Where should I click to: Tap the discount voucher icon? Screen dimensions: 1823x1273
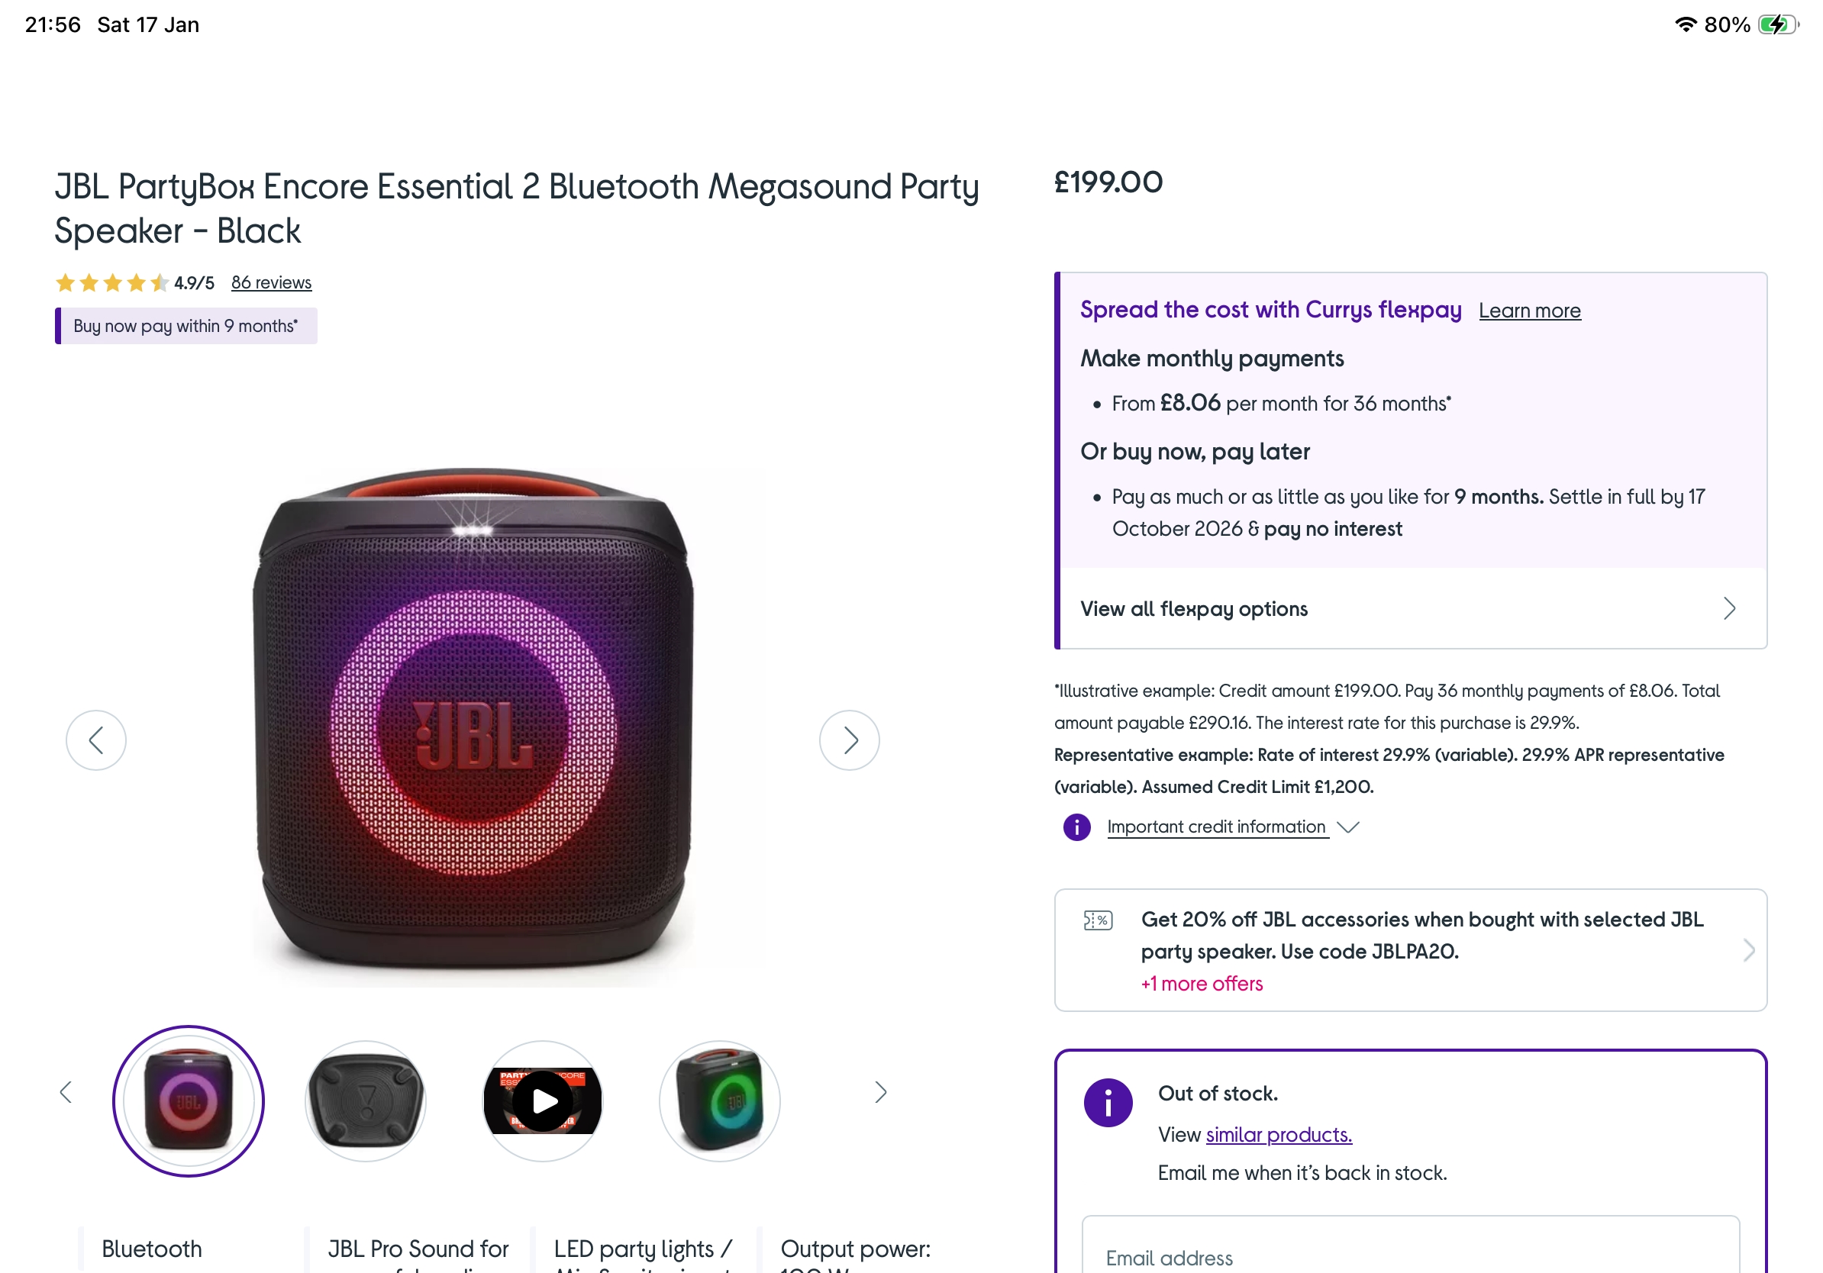(x=1098, y=920)
